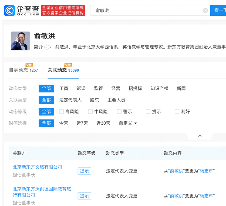Open the 自定义 time dropdown
Image resolution: width=226 pixels, height=206 pixels.
click(x=128, y=123)
